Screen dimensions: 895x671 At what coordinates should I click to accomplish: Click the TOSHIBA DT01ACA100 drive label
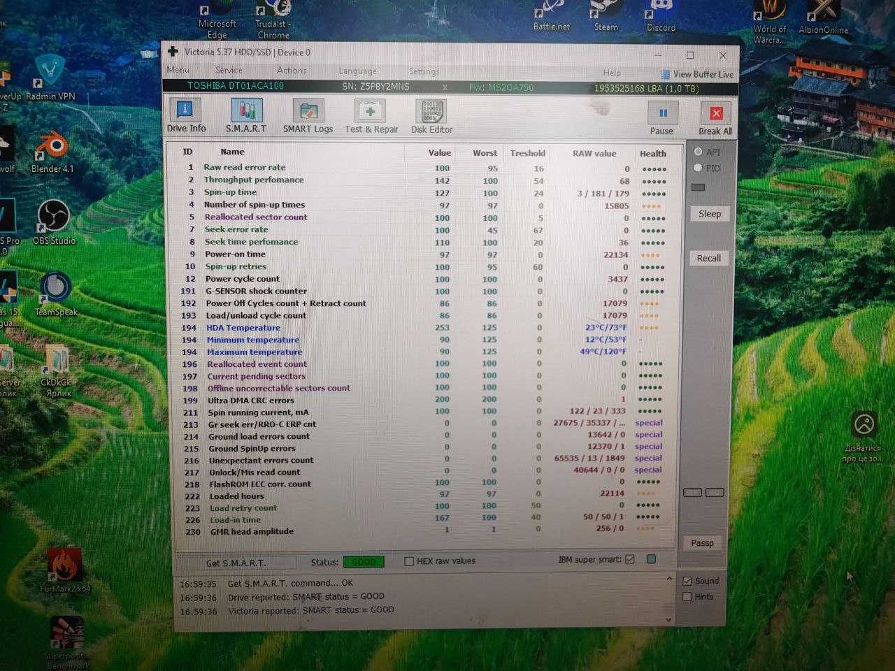(x=236, y=86)
